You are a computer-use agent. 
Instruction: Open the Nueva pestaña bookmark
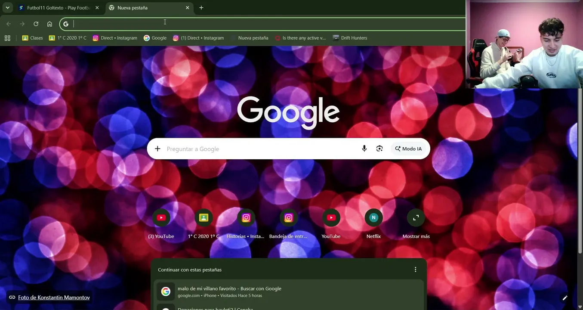249,38
